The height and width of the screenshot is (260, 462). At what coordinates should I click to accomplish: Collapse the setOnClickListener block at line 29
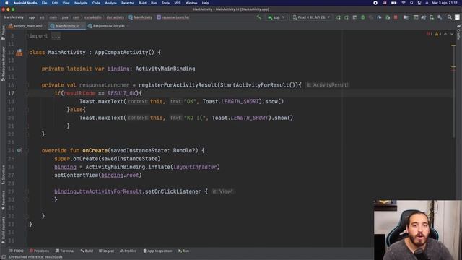click(x=27, y=191)
